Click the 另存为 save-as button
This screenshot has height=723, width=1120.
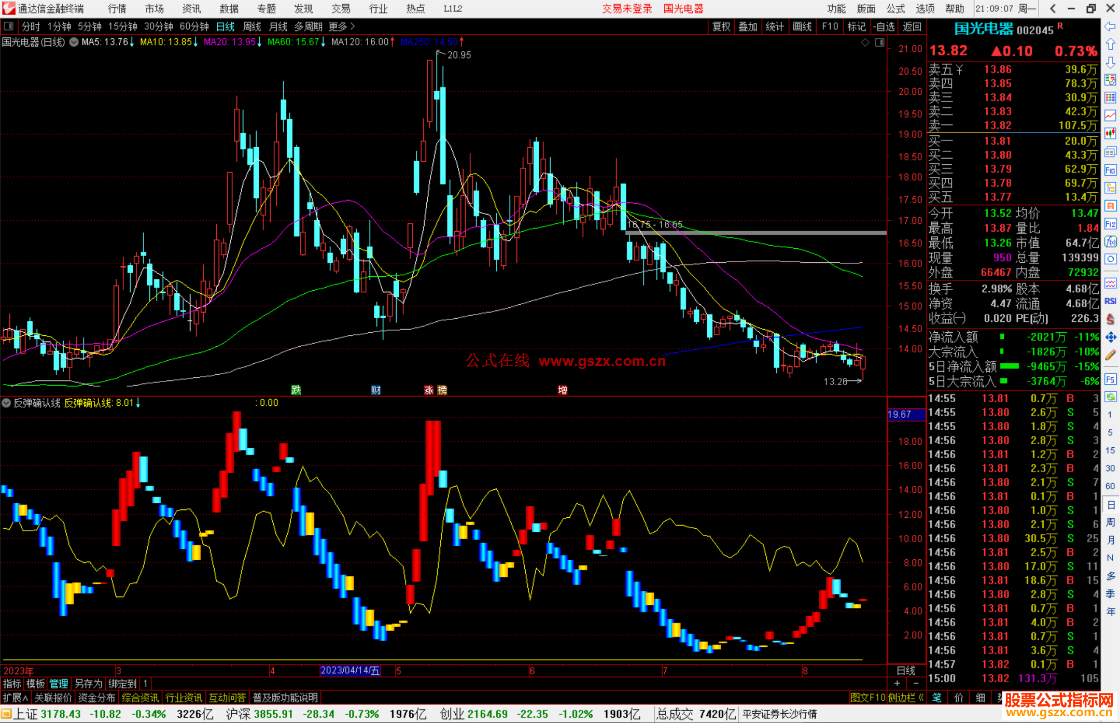[88, 684]
